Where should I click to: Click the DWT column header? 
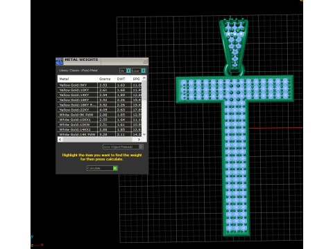pos(123,79)
